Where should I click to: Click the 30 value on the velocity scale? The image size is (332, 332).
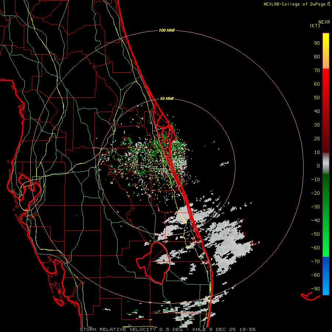pyautogui.click(x=317, y=125)
